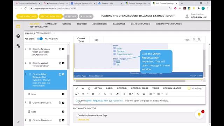Delete step 4 Other Requests Run
Image resolution: width=224 pixels, height=126 pixels.
tap(63, 74)
